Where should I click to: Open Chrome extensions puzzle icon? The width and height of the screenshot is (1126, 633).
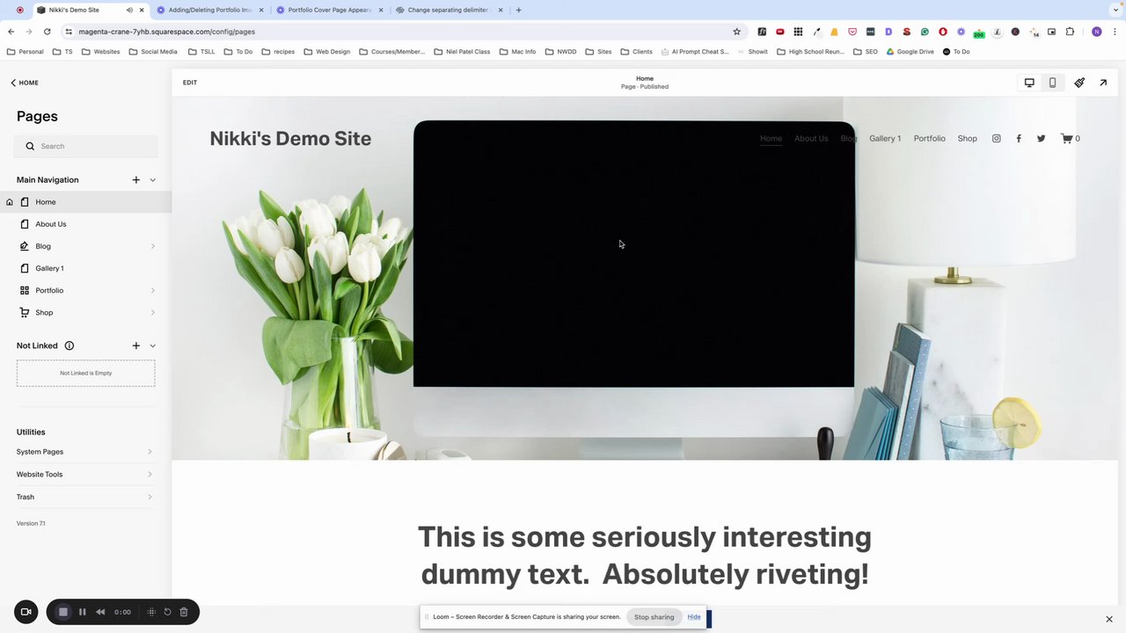tap(1070, 32)
